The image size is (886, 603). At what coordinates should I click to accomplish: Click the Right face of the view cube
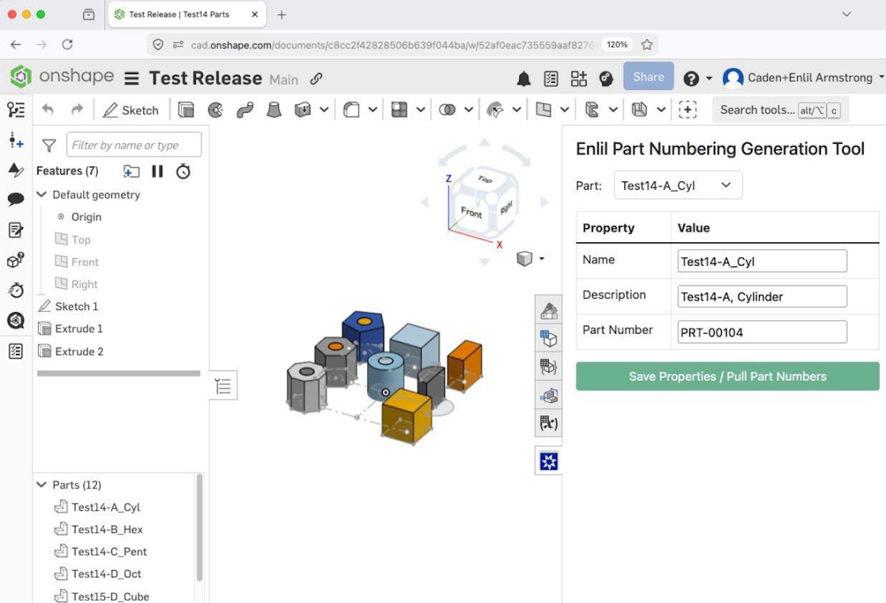506,207
